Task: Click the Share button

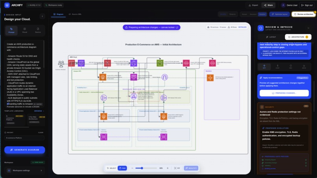Action: [x=269, y=5]
